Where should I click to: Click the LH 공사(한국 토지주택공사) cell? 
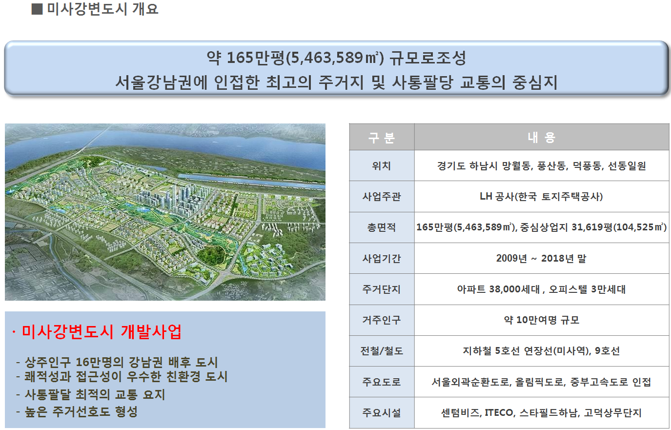[x=542, y=197]
